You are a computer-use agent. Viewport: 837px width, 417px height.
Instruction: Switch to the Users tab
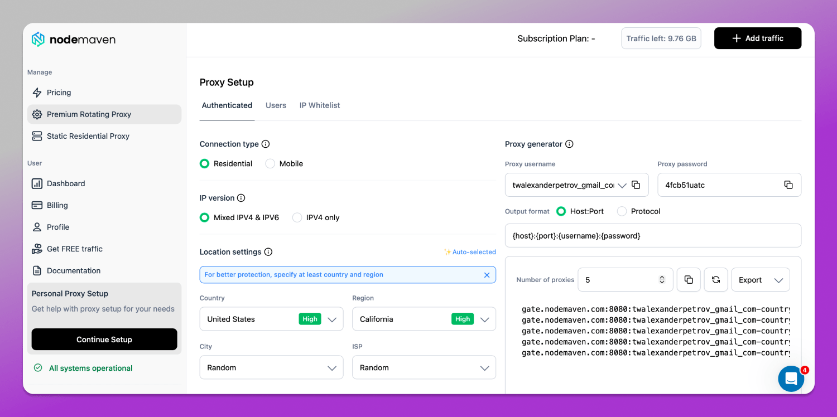276,105
